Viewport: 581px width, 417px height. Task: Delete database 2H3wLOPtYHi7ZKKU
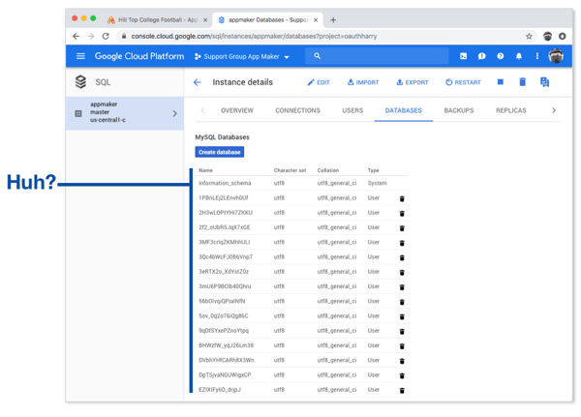point(402,213)
